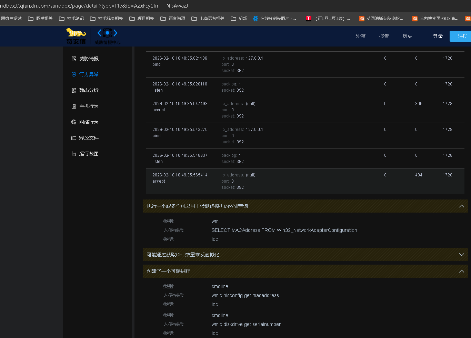Select the SELECT MACAddress WMI query text

[284, 230]
